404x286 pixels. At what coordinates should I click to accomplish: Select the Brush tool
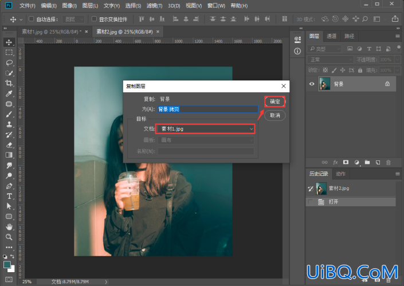[9, 114]
